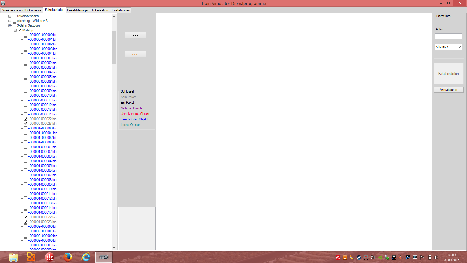Viewport: 467px width, 263px height.
Task: Launch the Microsoft Office taskbar icon
Action: (31, 257)
